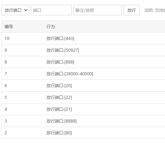Focus the 备注/说明 input field
This screenshot has width=165, height=151.
click(x=98, y=10)
